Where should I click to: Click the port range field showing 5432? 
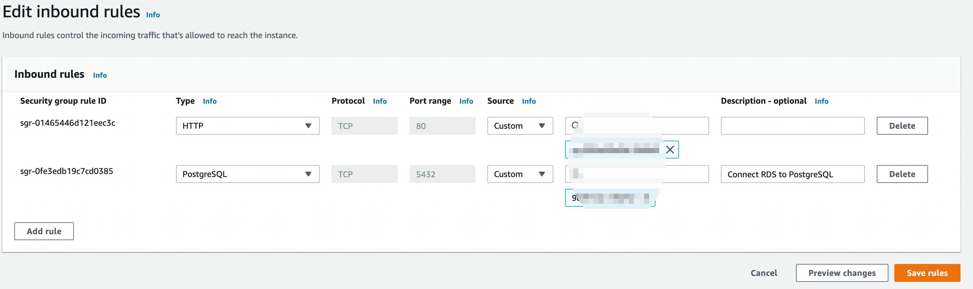pyautogui.click(x=442, y=174)
